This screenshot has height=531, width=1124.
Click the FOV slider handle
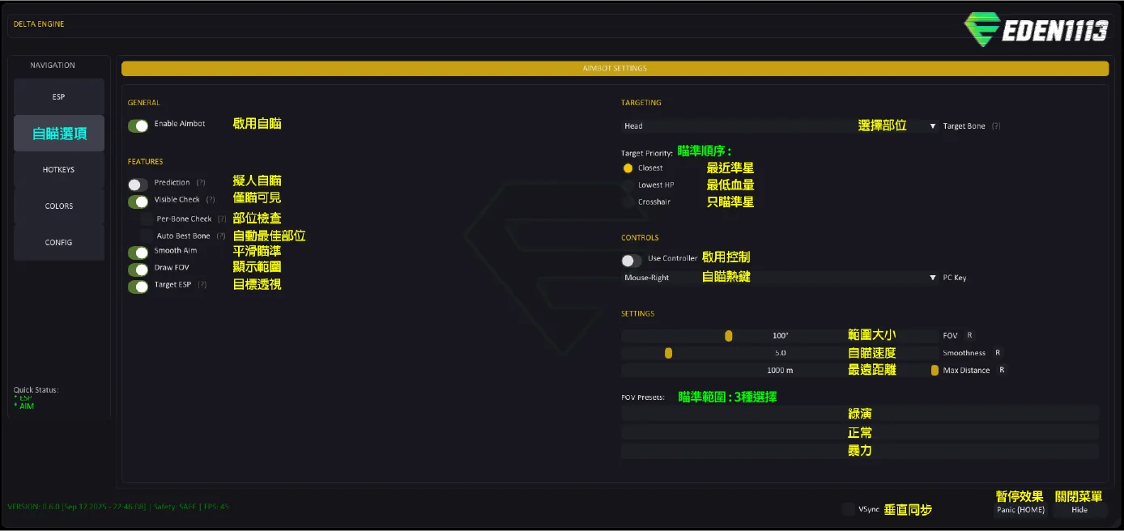729,336
